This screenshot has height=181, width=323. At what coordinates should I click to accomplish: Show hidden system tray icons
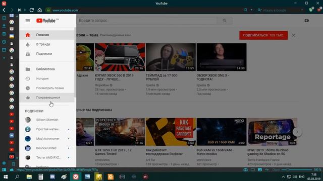point(283,176)
